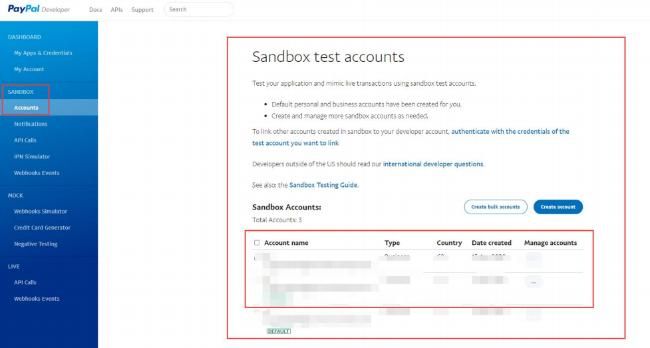The width and height of the screenshot is (650, 348).
Task: Open the Webhooks Simulator
Action: 41,211
